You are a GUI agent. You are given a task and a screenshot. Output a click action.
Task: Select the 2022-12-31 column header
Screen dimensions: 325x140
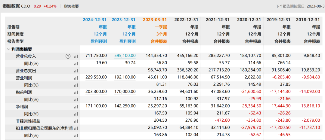coord(186,20)
